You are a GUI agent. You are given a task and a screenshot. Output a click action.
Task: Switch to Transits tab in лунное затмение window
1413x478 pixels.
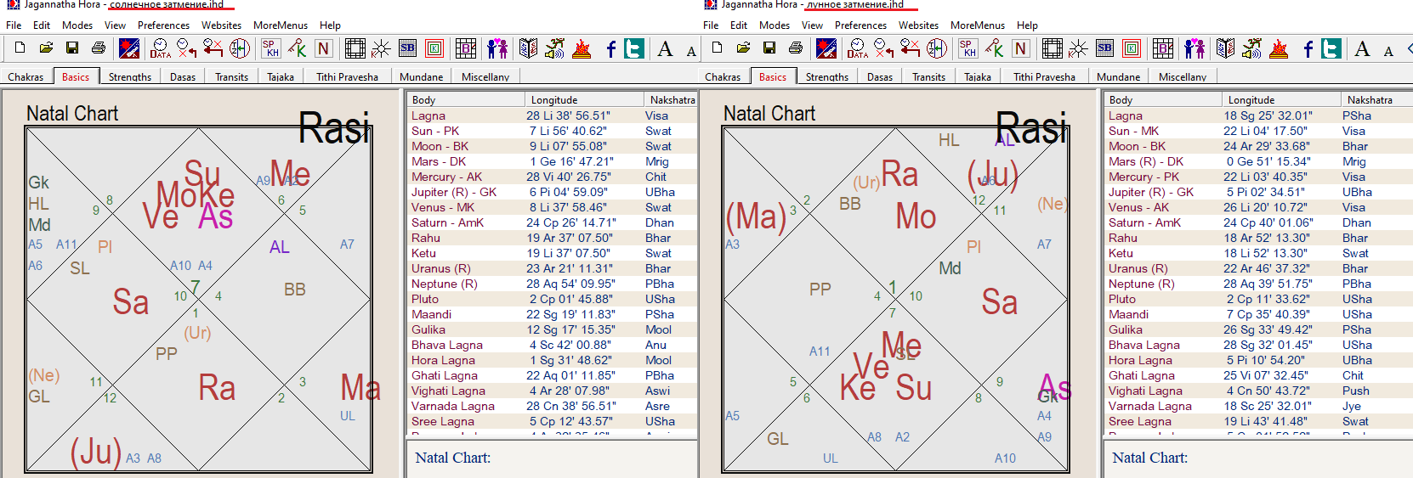point(928,76)
